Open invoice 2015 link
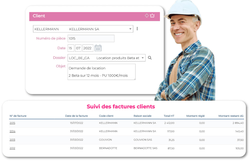This screenshot has height=161, width=250. pyautogui.click(x=12, y=123)
